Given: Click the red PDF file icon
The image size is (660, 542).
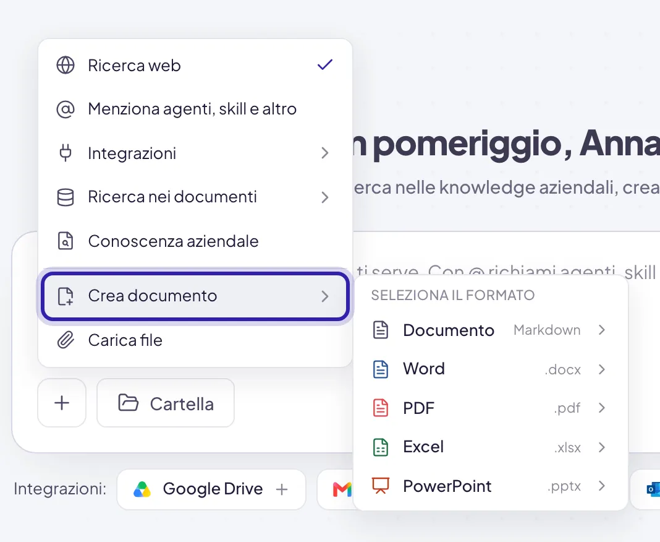Looking at the screenshot, I should point(381,408).
